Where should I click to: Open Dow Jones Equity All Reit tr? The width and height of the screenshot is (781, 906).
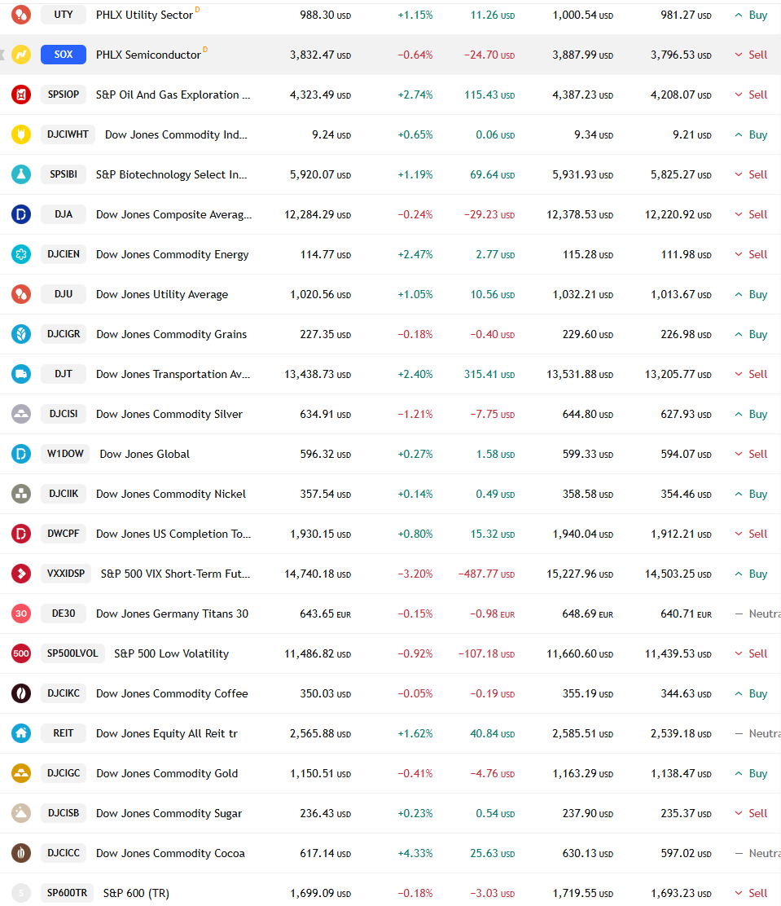click(167, 732)
